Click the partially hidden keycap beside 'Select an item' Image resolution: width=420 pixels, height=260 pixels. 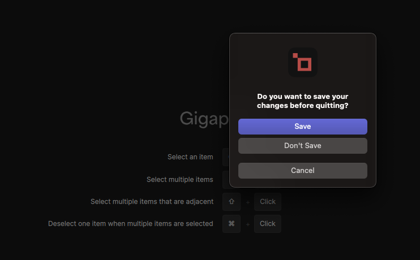click(x=226, y=157)
